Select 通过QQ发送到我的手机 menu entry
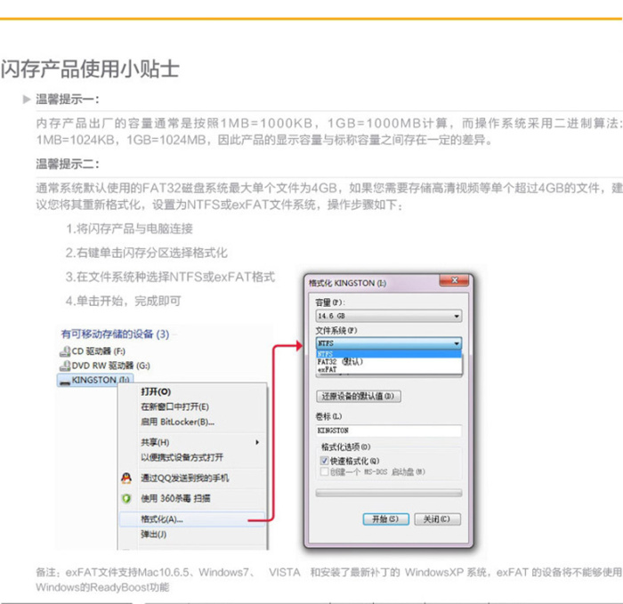The image size is (623, 604). pyautogui.click(x=185, y=478)
